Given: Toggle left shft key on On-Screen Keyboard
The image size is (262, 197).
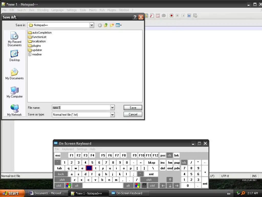Looking at the screenshot, I should (62, 180).
